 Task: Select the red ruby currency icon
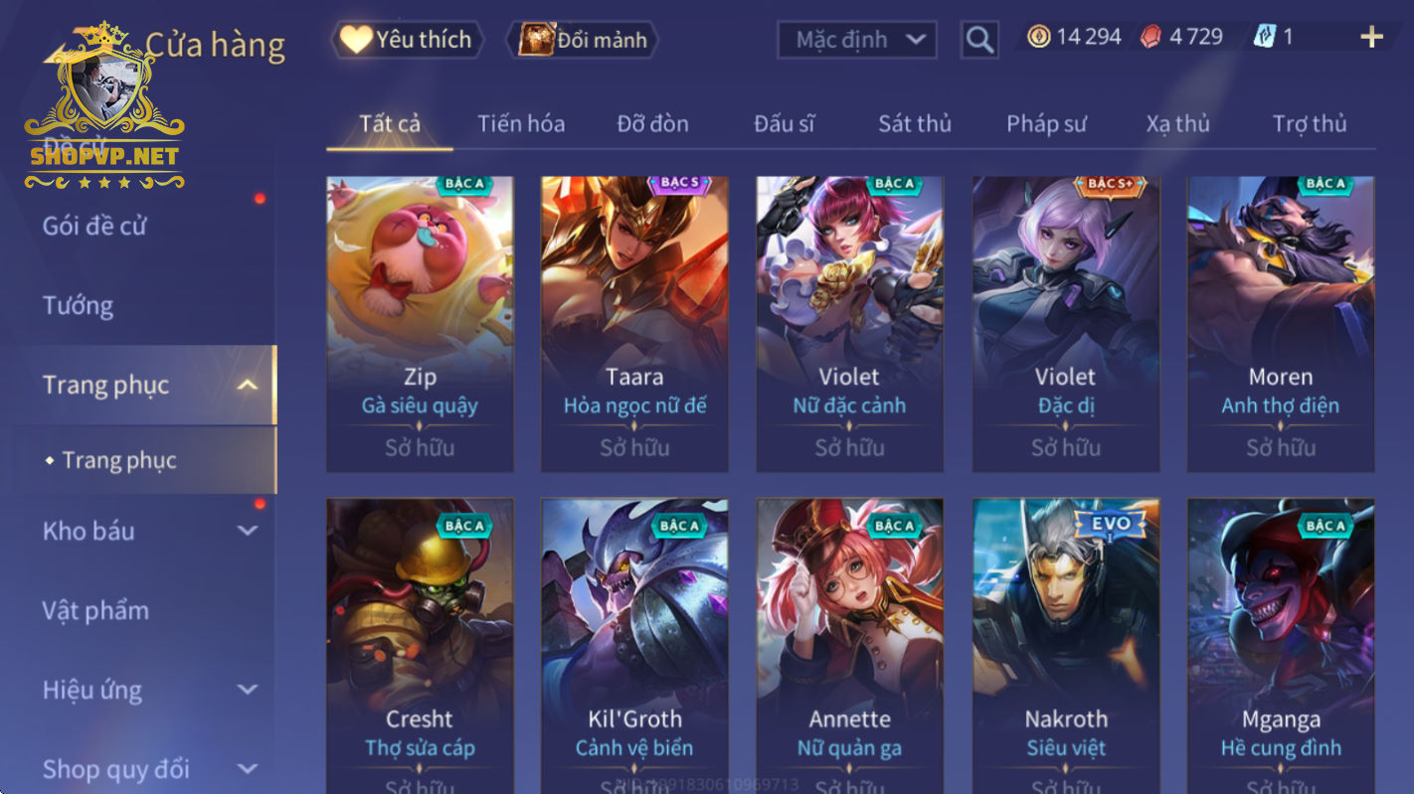coord(1150,38)
